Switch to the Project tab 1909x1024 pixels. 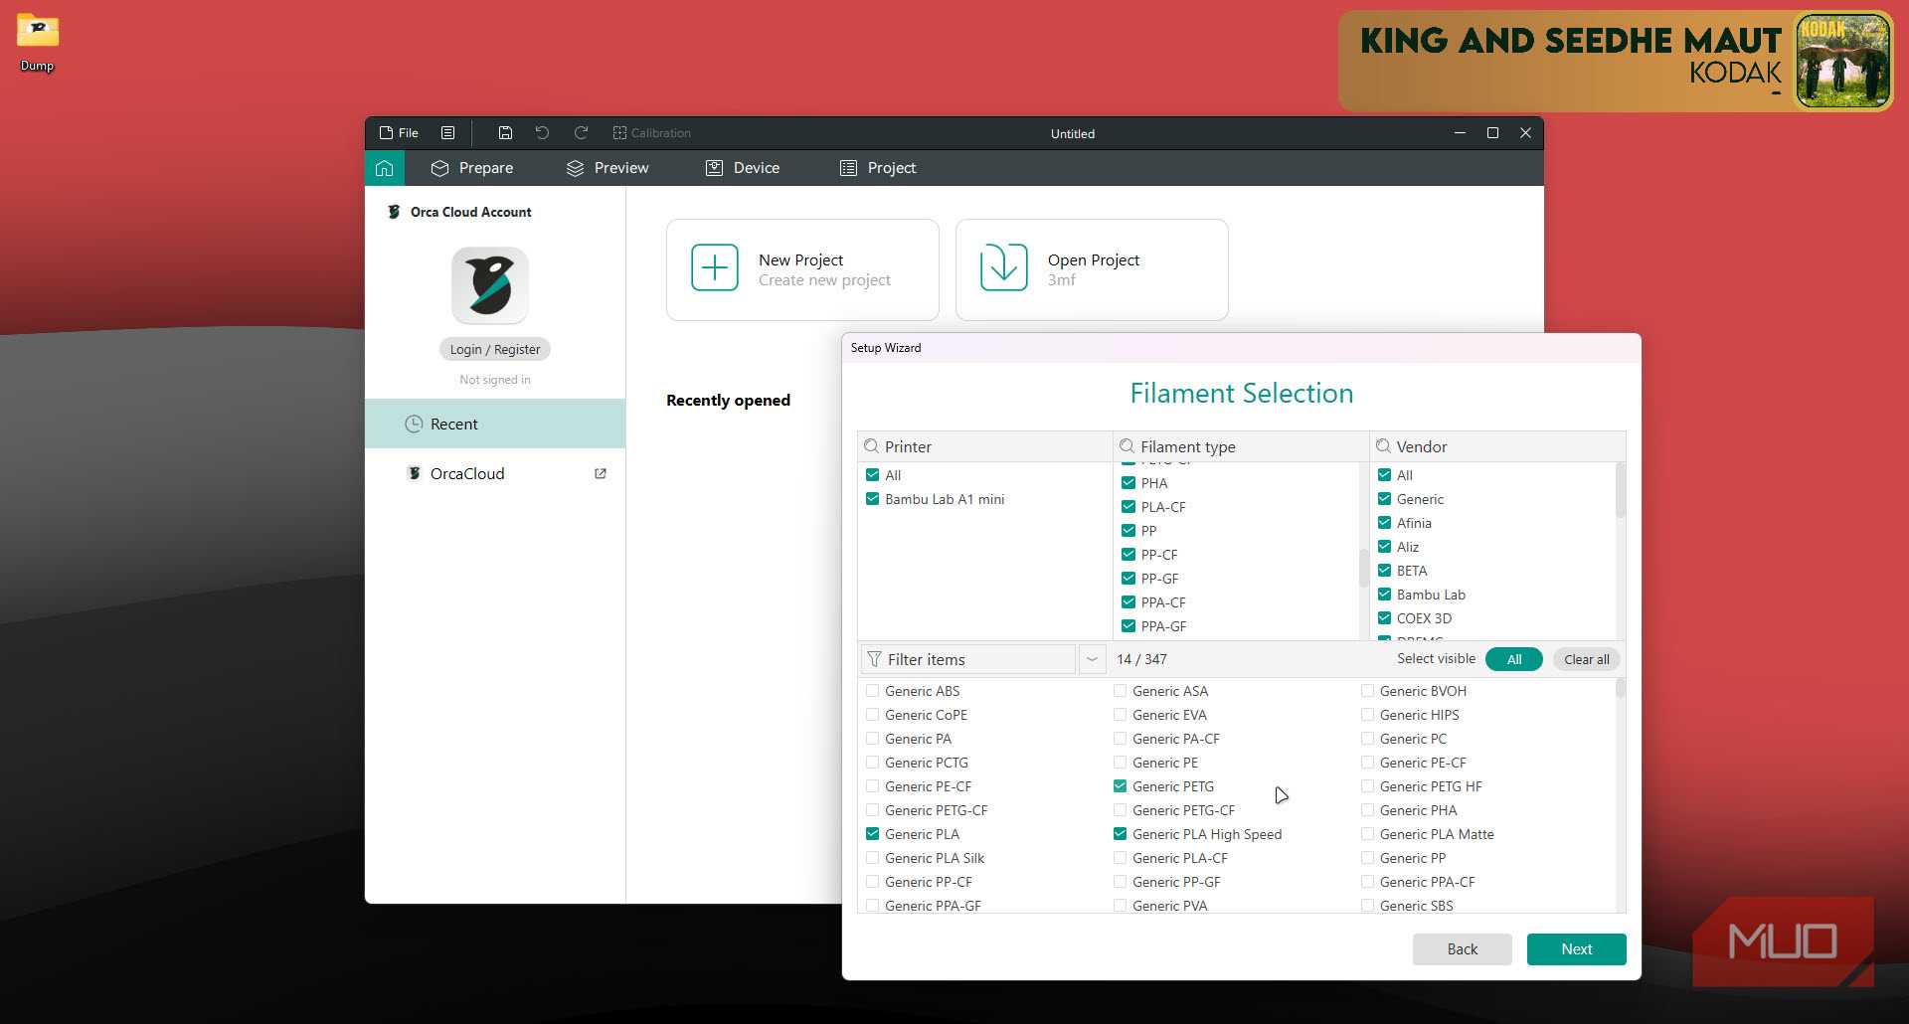878,168
